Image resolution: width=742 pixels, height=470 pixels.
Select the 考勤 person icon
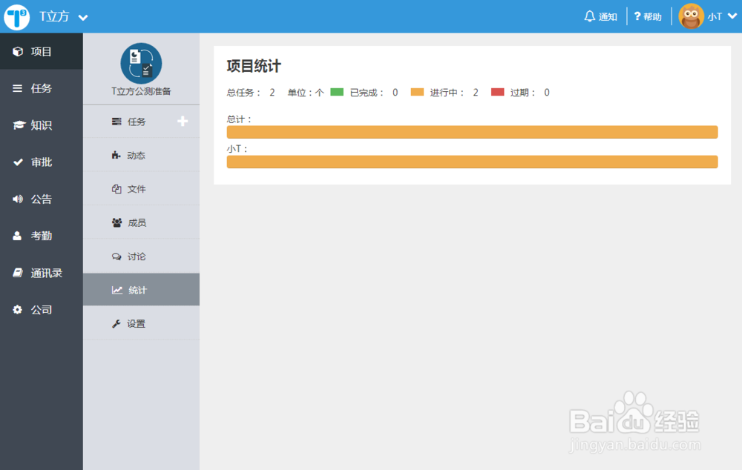click(17, 236)
